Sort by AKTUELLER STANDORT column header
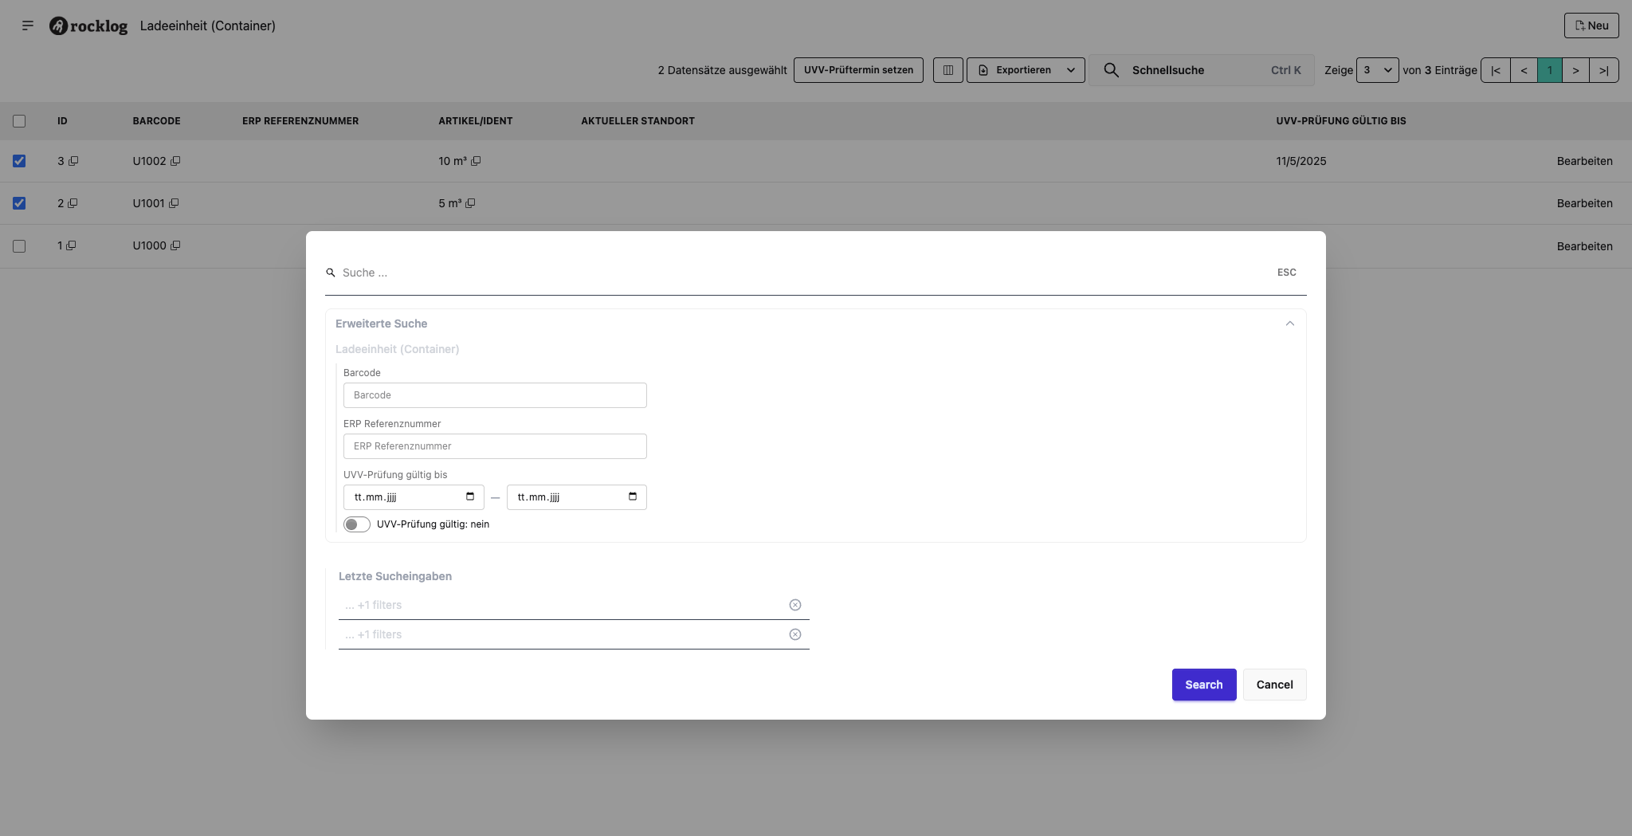Viewport: 1632px width, 836px height. [x=637, y=121]
